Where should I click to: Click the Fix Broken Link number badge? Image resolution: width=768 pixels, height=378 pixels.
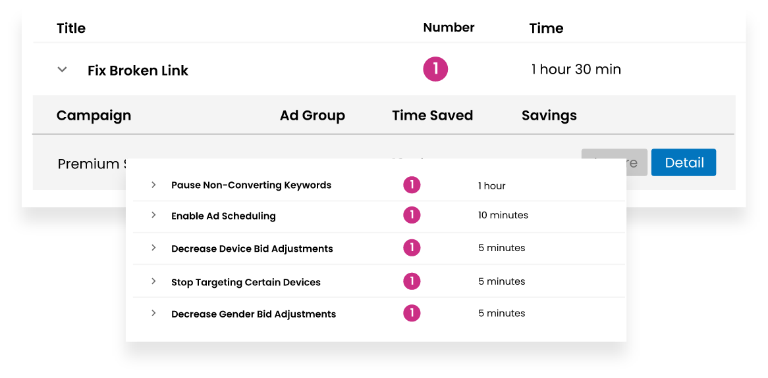point(435,69)
